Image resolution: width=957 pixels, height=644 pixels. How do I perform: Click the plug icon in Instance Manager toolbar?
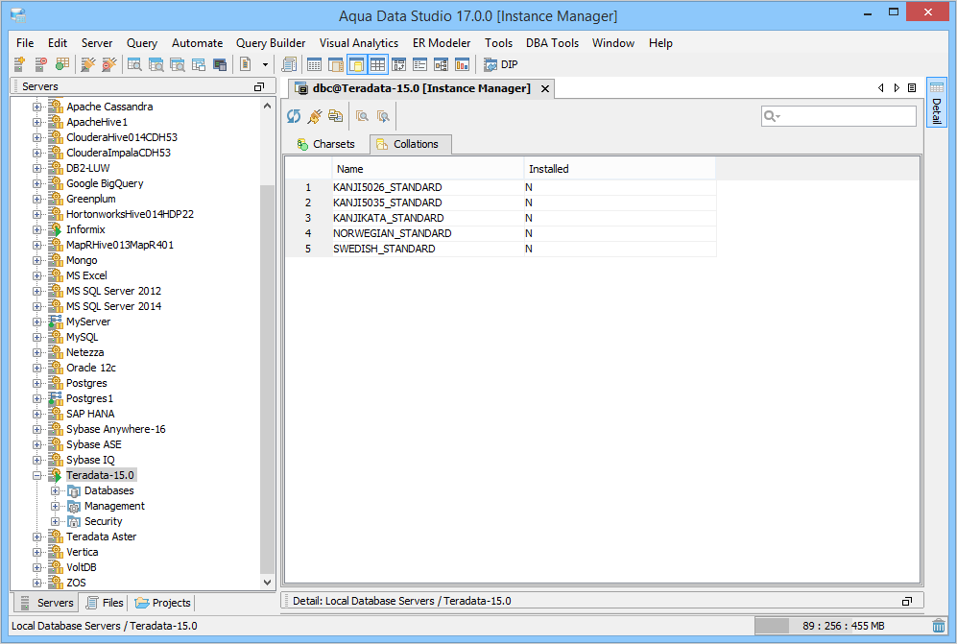(x=315, y=116)
